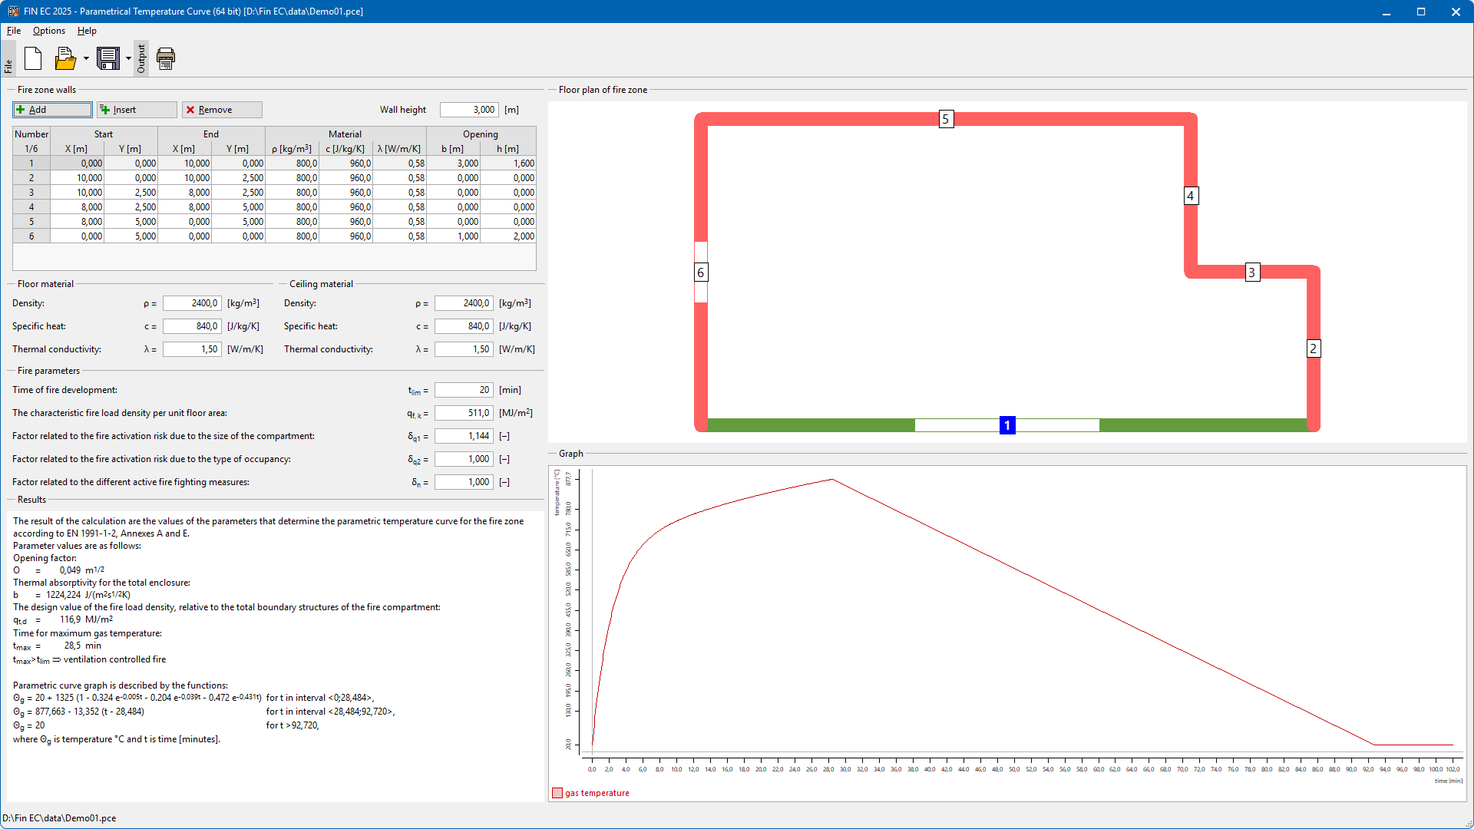Select wall 6 label in floor plan

click(700, 272)
